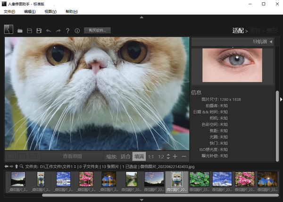Open the 视图(V) menu
Screen dimensions: 283x202
tap(50, 11)
